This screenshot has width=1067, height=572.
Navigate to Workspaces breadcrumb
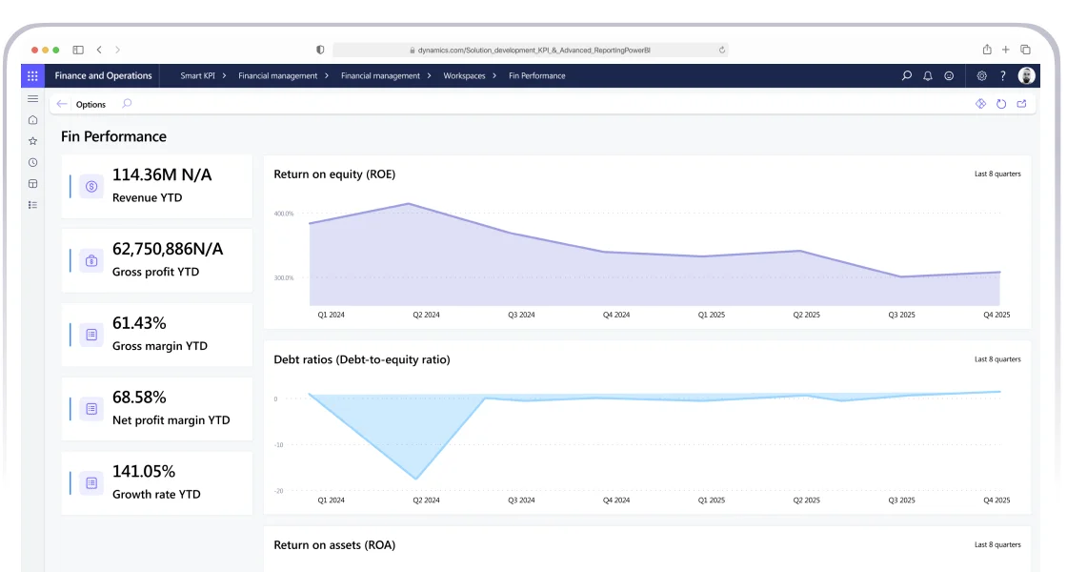pos(464,76)
